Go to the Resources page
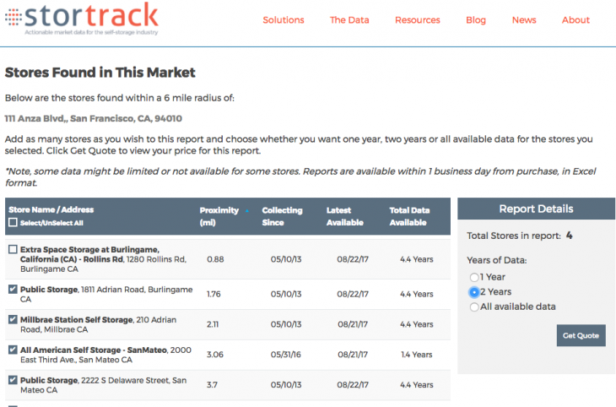Viewport: 616px width, 407px height. [417, 20]
